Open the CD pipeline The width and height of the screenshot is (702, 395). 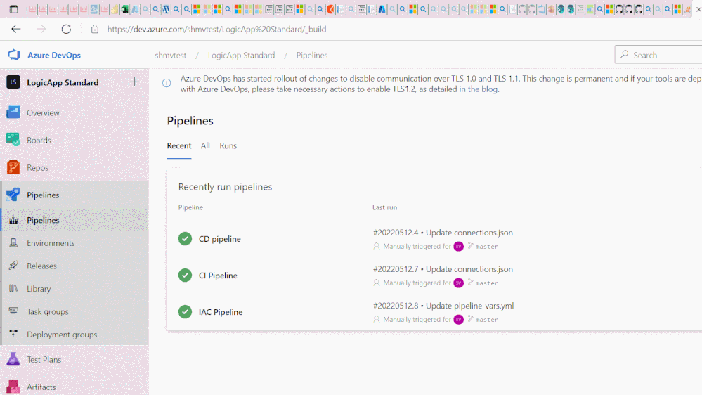pos(220,239)
